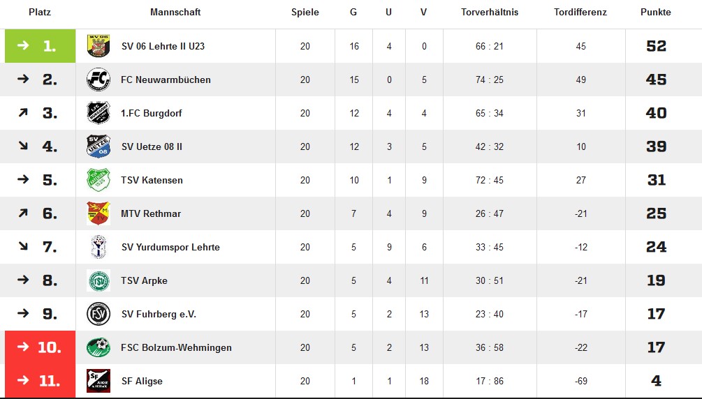Click the Torverhältnis column header
The width and height of the screenshot is (702, 399).
(490, 13)
